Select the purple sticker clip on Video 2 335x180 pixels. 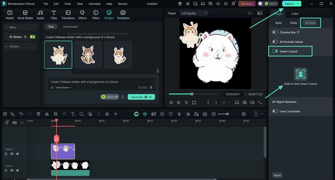63,151
